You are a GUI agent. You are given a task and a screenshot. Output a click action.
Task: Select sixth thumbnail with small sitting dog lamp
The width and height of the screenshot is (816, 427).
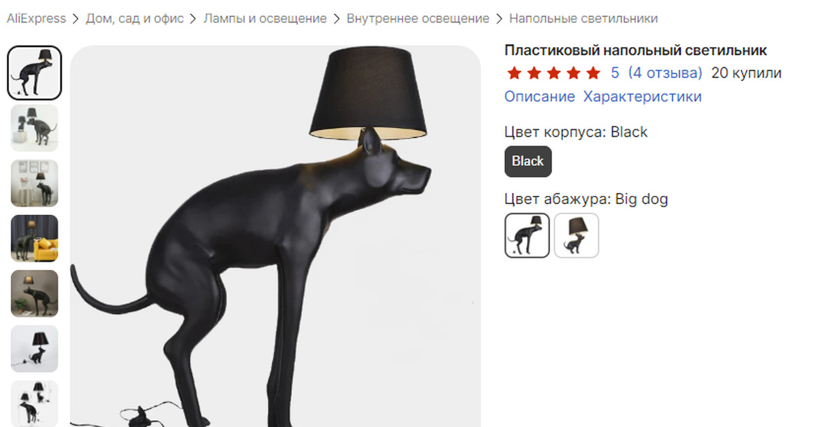pos(34,349)
